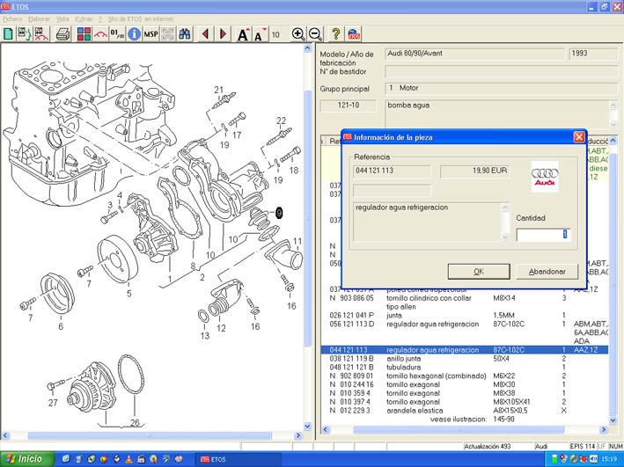Decrease font size with small A icon

click(x=260, y=33)
